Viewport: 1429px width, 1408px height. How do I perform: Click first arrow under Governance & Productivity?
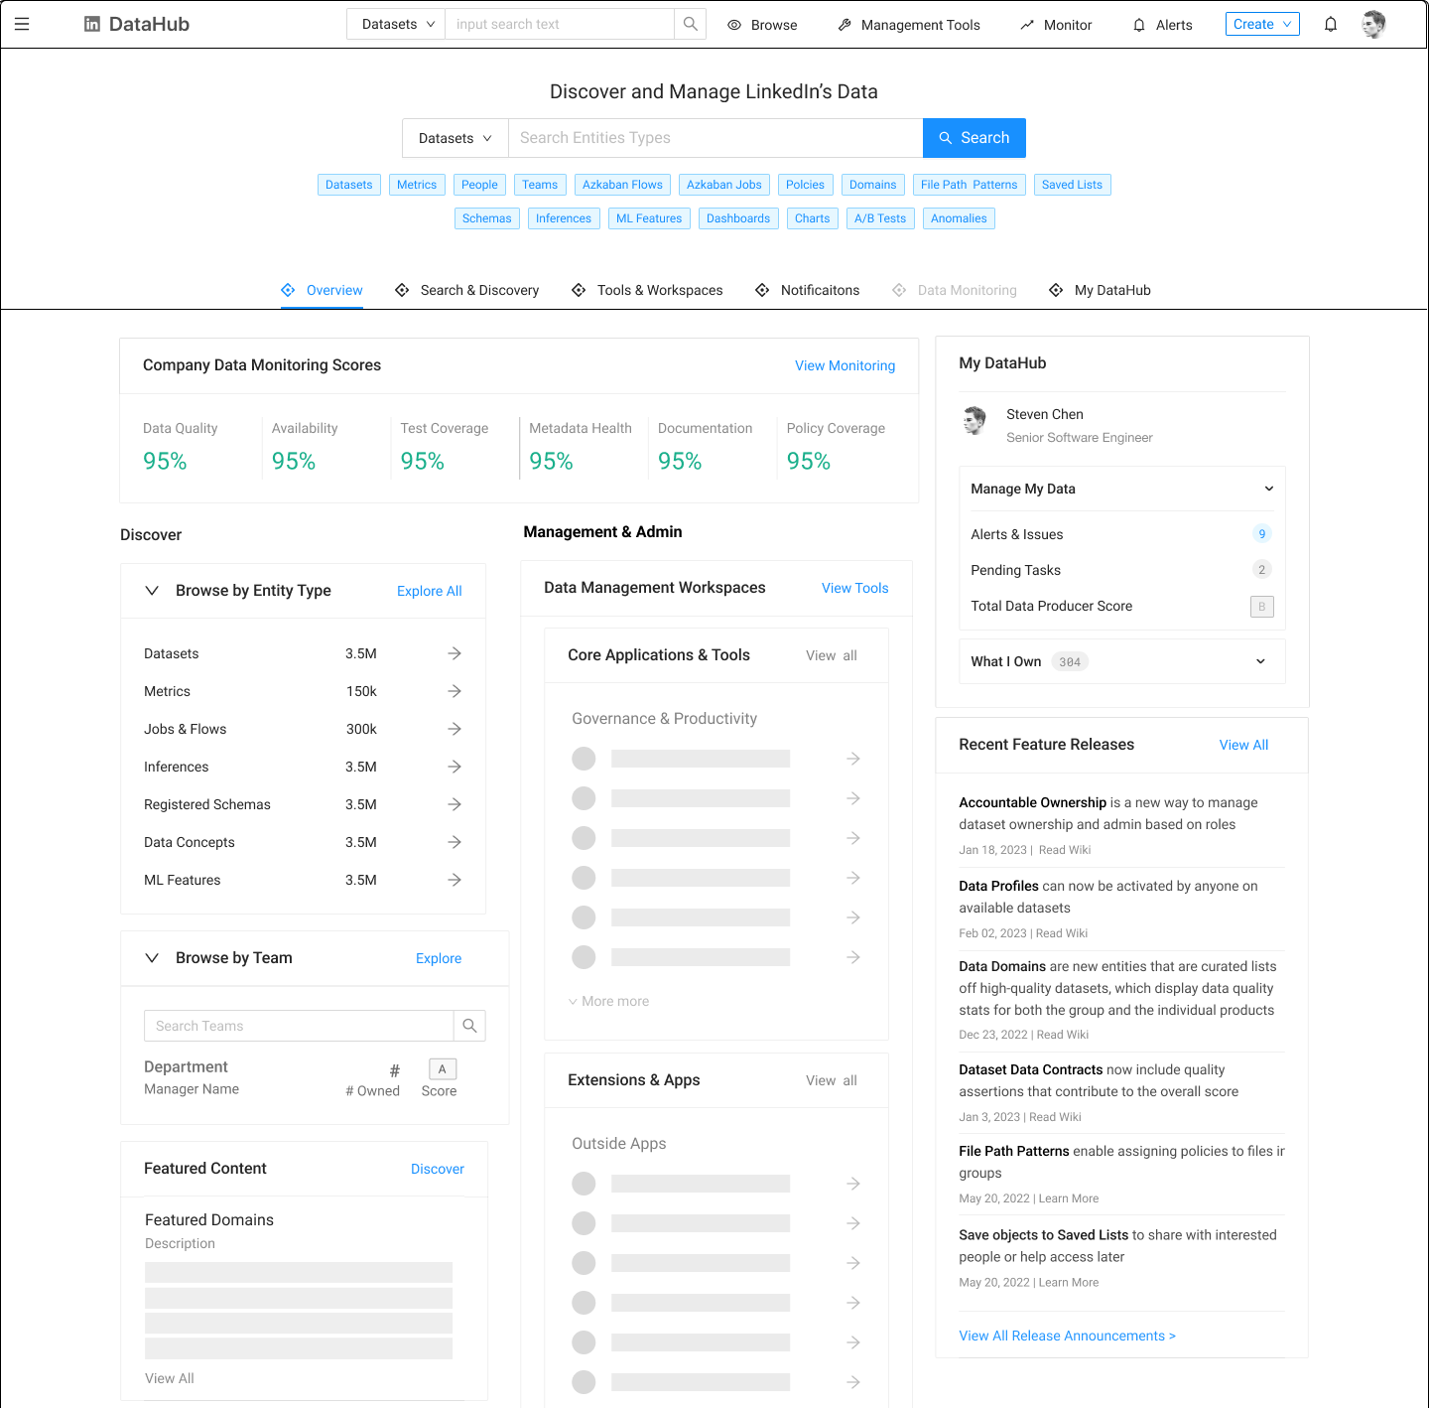852,759
